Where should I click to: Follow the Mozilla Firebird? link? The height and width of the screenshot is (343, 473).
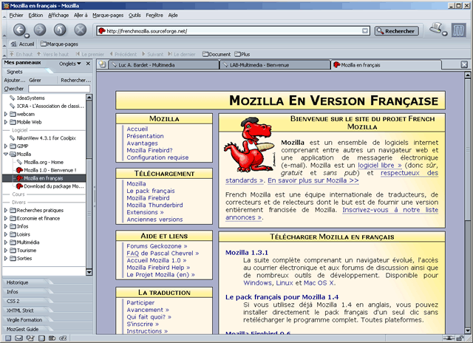[149, 150]
